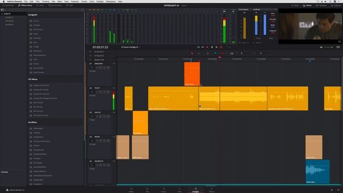This screenshot has width=343, height=193.
Task: Open project settings gear icon
Action: (x=338, y=190)
